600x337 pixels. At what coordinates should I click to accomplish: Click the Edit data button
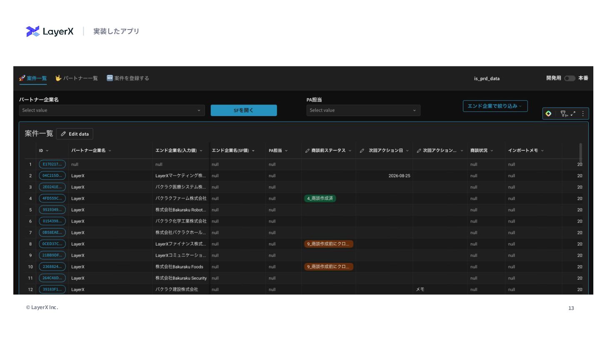click(75, 134)
